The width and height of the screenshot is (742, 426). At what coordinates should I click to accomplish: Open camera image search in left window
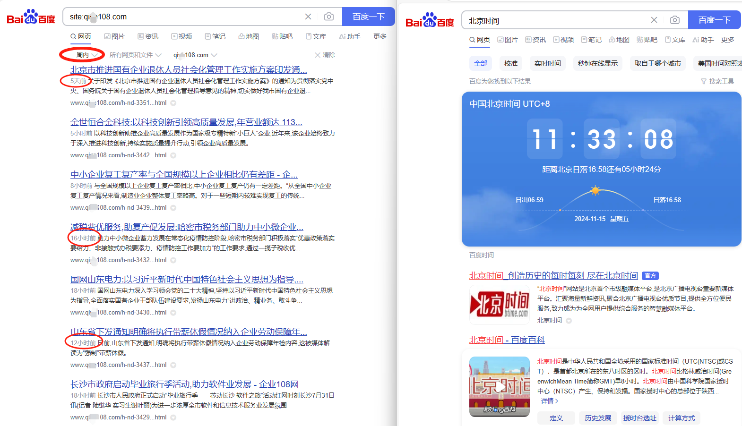[329, 17]
